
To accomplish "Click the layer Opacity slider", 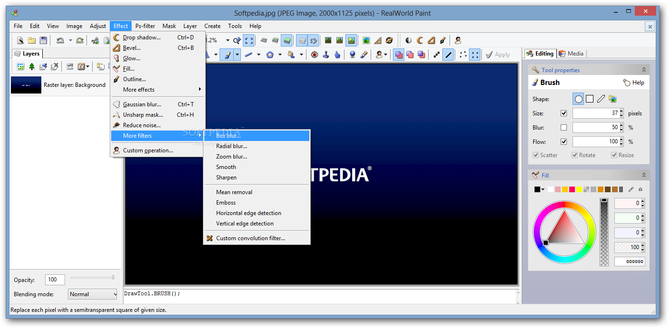I will click(x=92, y=278).
